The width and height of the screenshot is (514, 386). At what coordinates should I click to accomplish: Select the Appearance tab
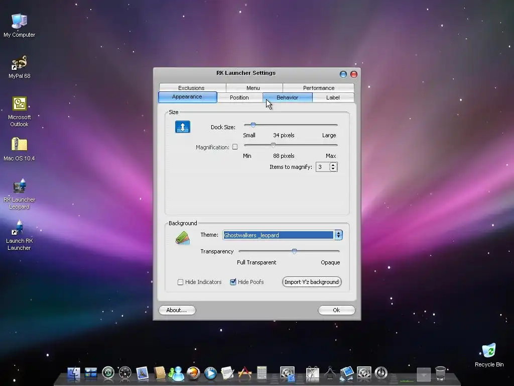click(187, 97)
